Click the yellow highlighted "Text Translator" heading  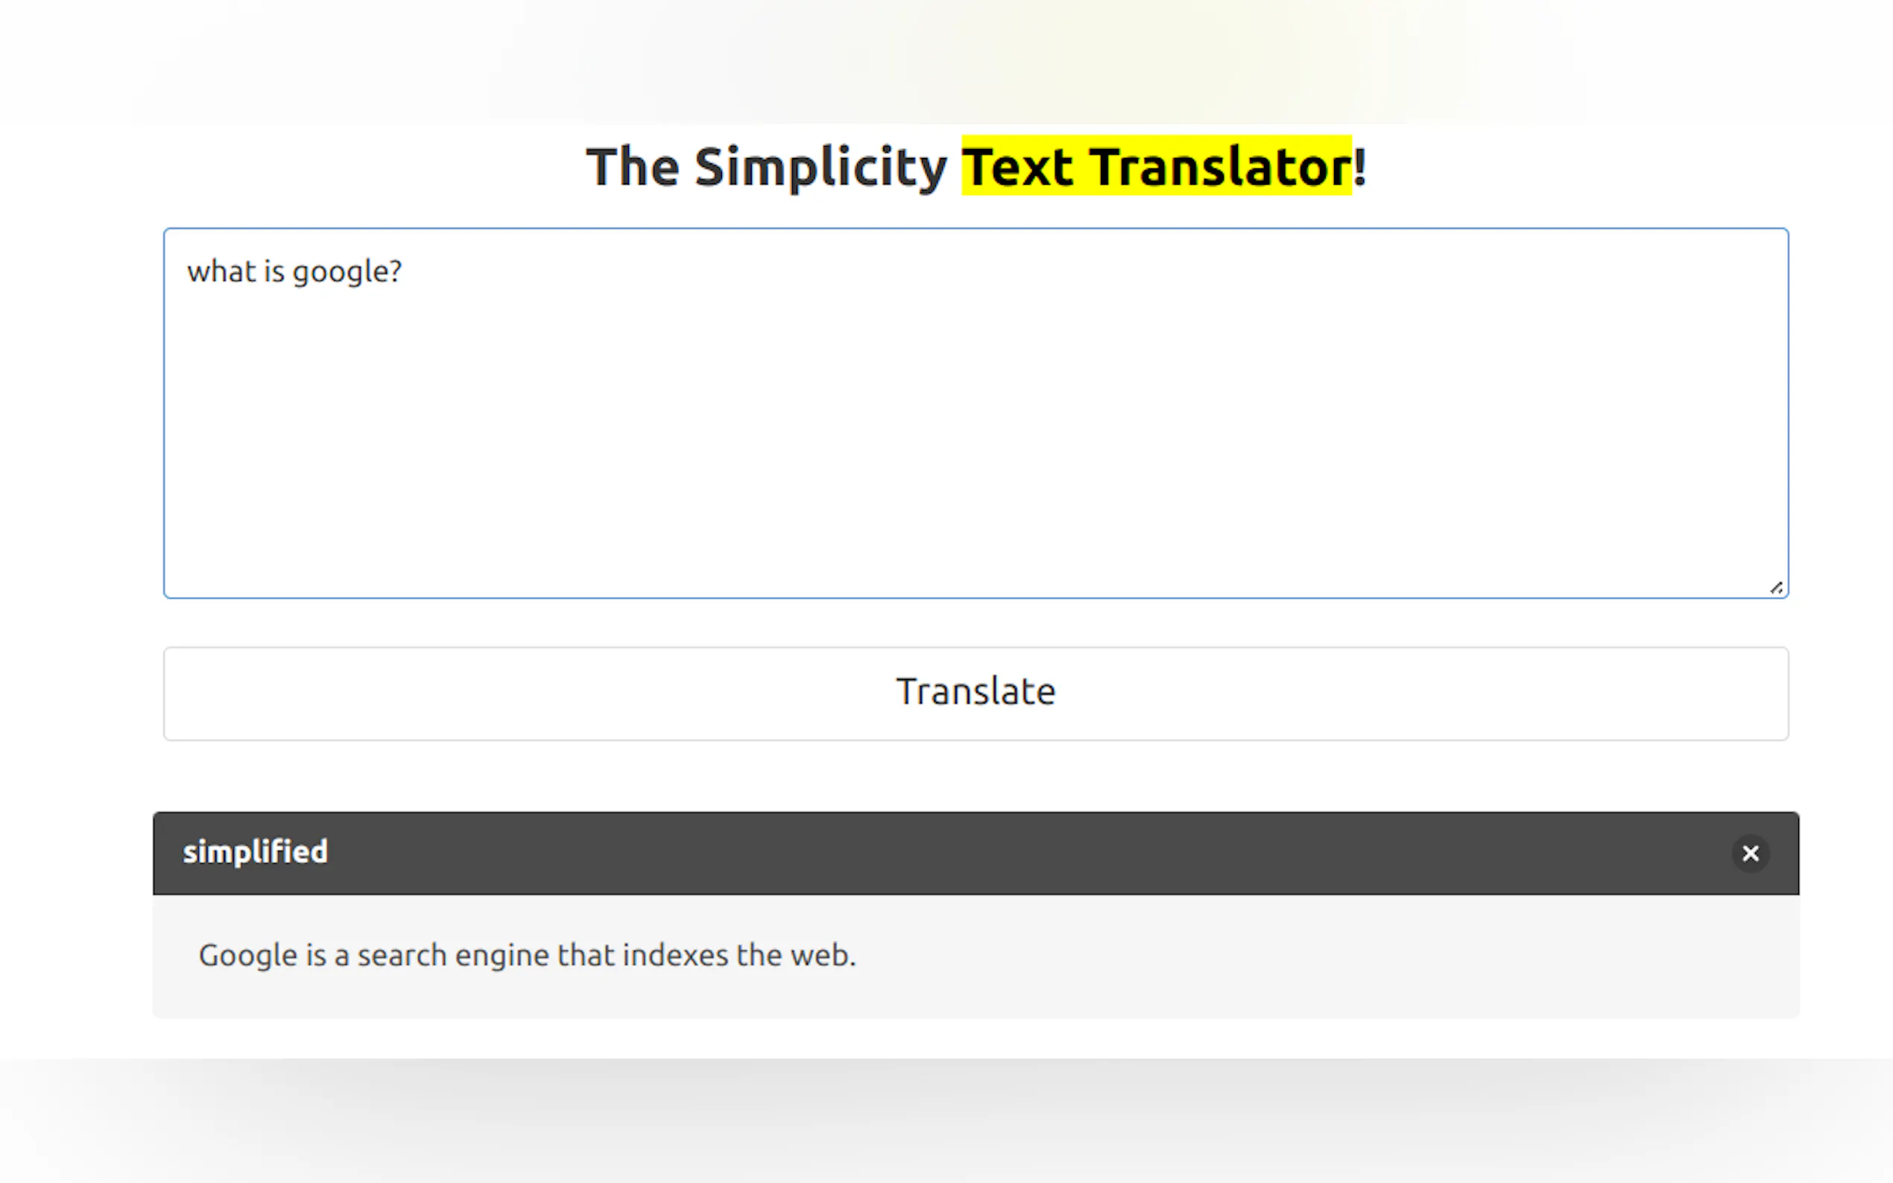1156,167
